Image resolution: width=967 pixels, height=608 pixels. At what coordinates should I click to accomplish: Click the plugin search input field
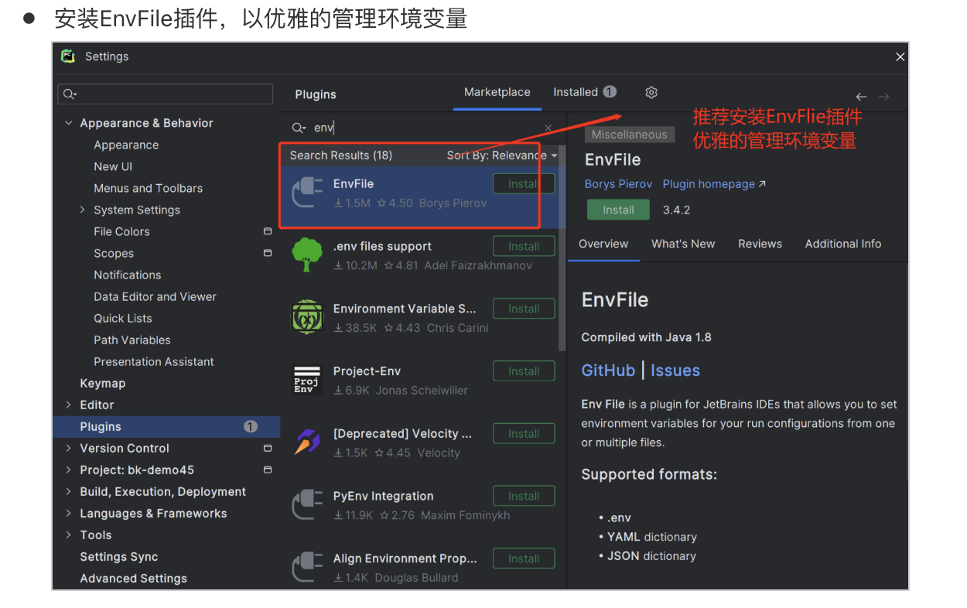click(425, 128)
